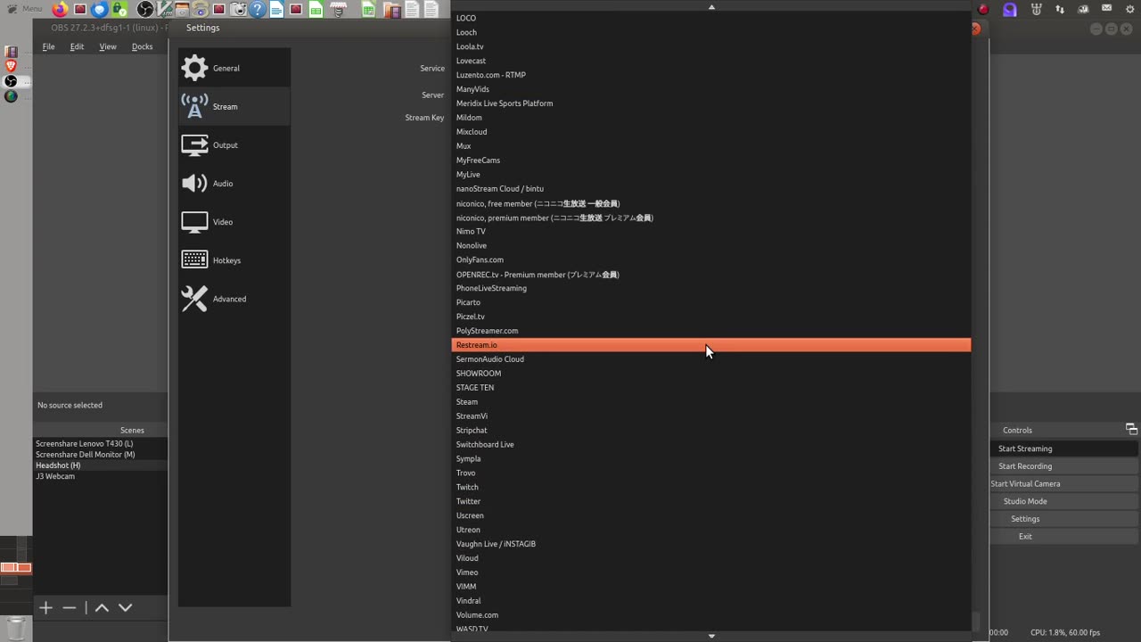The width and height of the screenshot is (1141, 642).
Task: Choose Twitch from the service list
Action: pyautogui.click(x=711, y=487)
